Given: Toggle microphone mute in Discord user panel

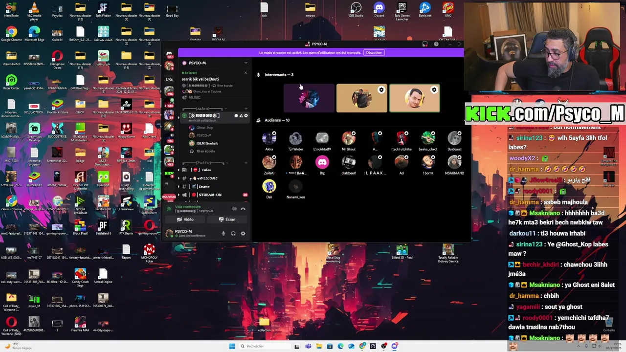Looking at the screenshot, I should coord(224,233).
